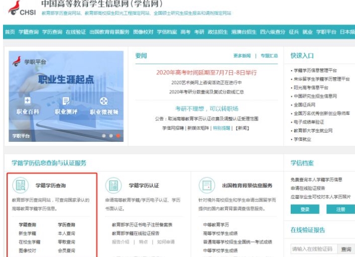This screenshot has height=257, width=355.
Task: Open the 会员查询 link
Action: pos(66,250)
